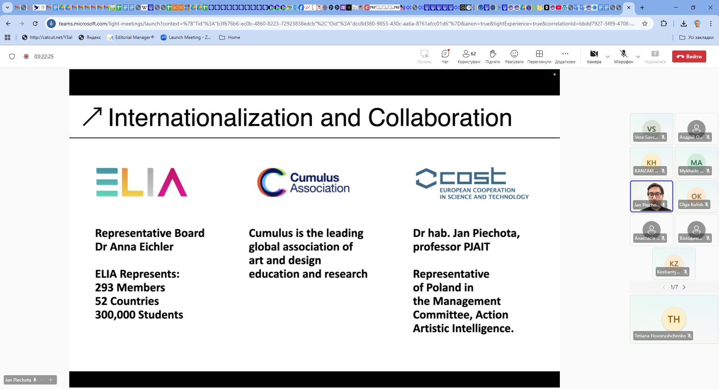
Task: Expand the camera options dropdown arrow
Action: click(x=608, y=57)
